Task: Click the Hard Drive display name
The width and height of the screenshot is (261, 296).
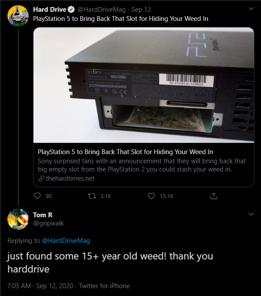Action: click(50, 9)
